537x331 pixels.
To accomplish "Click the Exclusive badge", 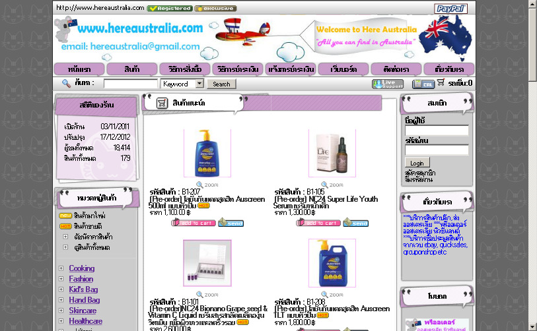I will tap(215, 8).
